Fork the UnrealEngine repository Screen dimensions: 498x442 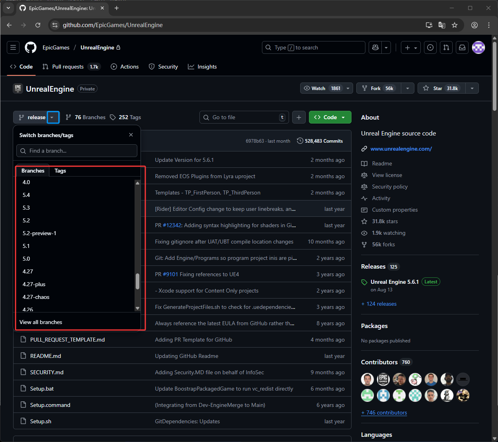click(x=379, y=88)
